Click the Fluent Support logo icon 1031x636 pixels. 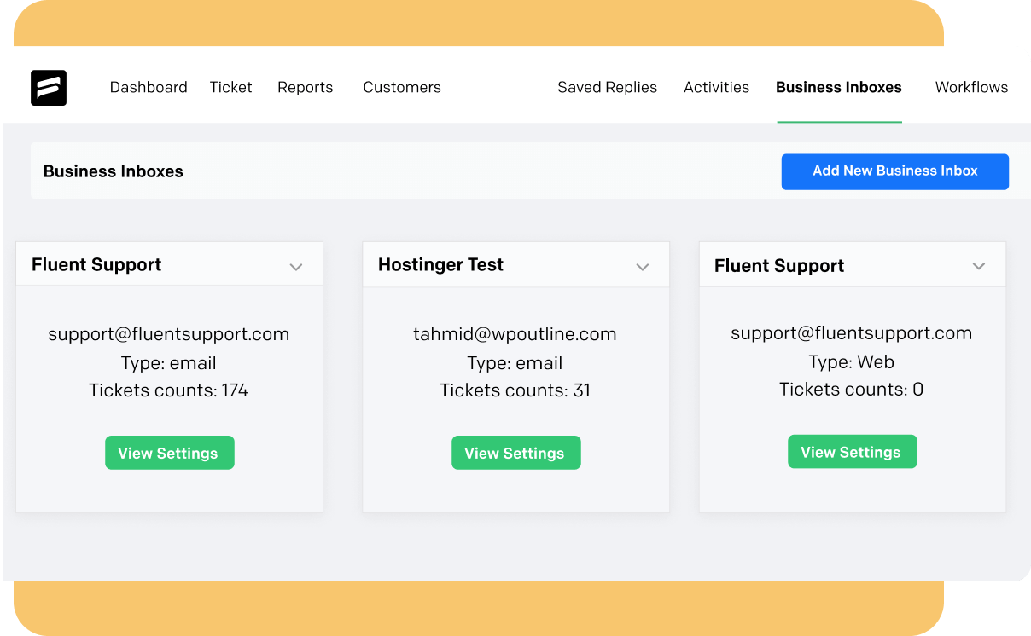[49, 88]
